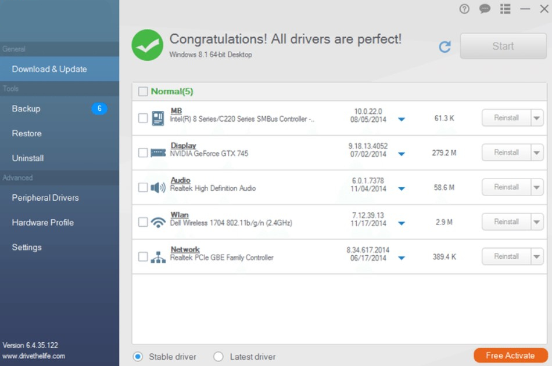
Task: Click the MB motherboard driver icon
Action: [x=158, y=118]
